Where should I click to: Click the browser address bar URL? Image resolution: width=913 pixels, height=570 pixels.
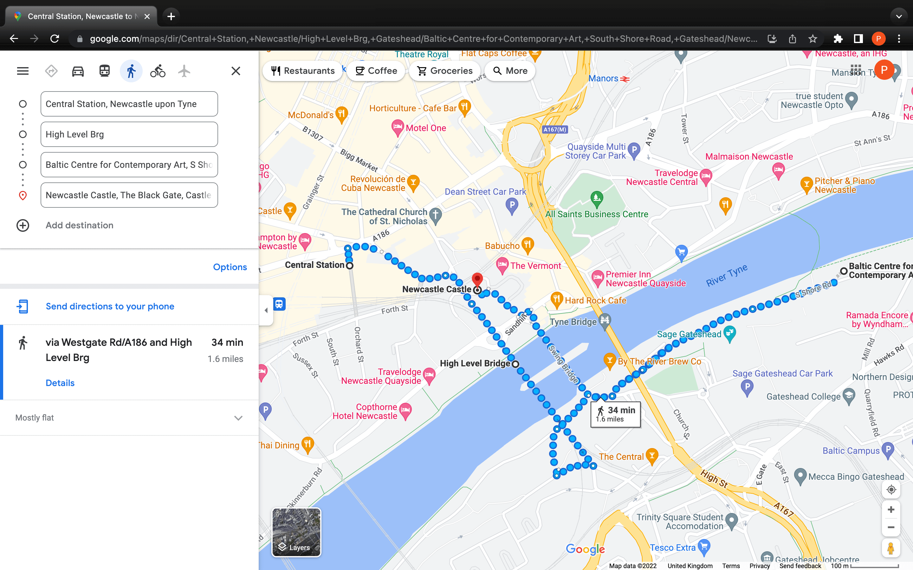(x=423, y=38)
